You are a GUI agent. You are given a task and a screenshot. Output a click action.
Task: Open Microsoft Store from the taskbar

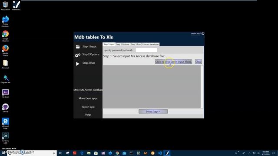(96, 153)
